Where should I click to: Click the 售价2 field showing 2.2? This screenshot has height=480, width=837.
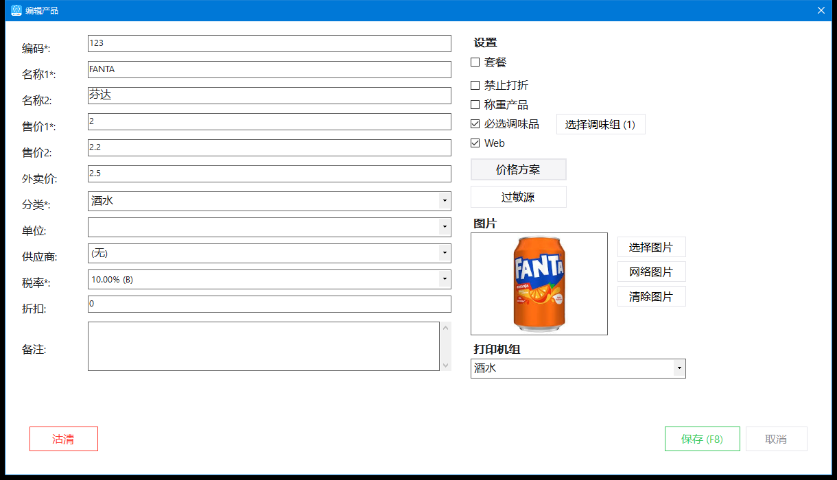[270, 147]
